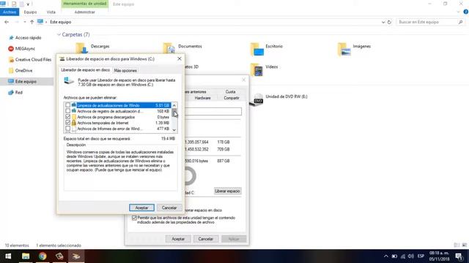Click the Liberar espacio button
Screen dimensions: 469x263
pyautogui.click(x=227, y=191)
